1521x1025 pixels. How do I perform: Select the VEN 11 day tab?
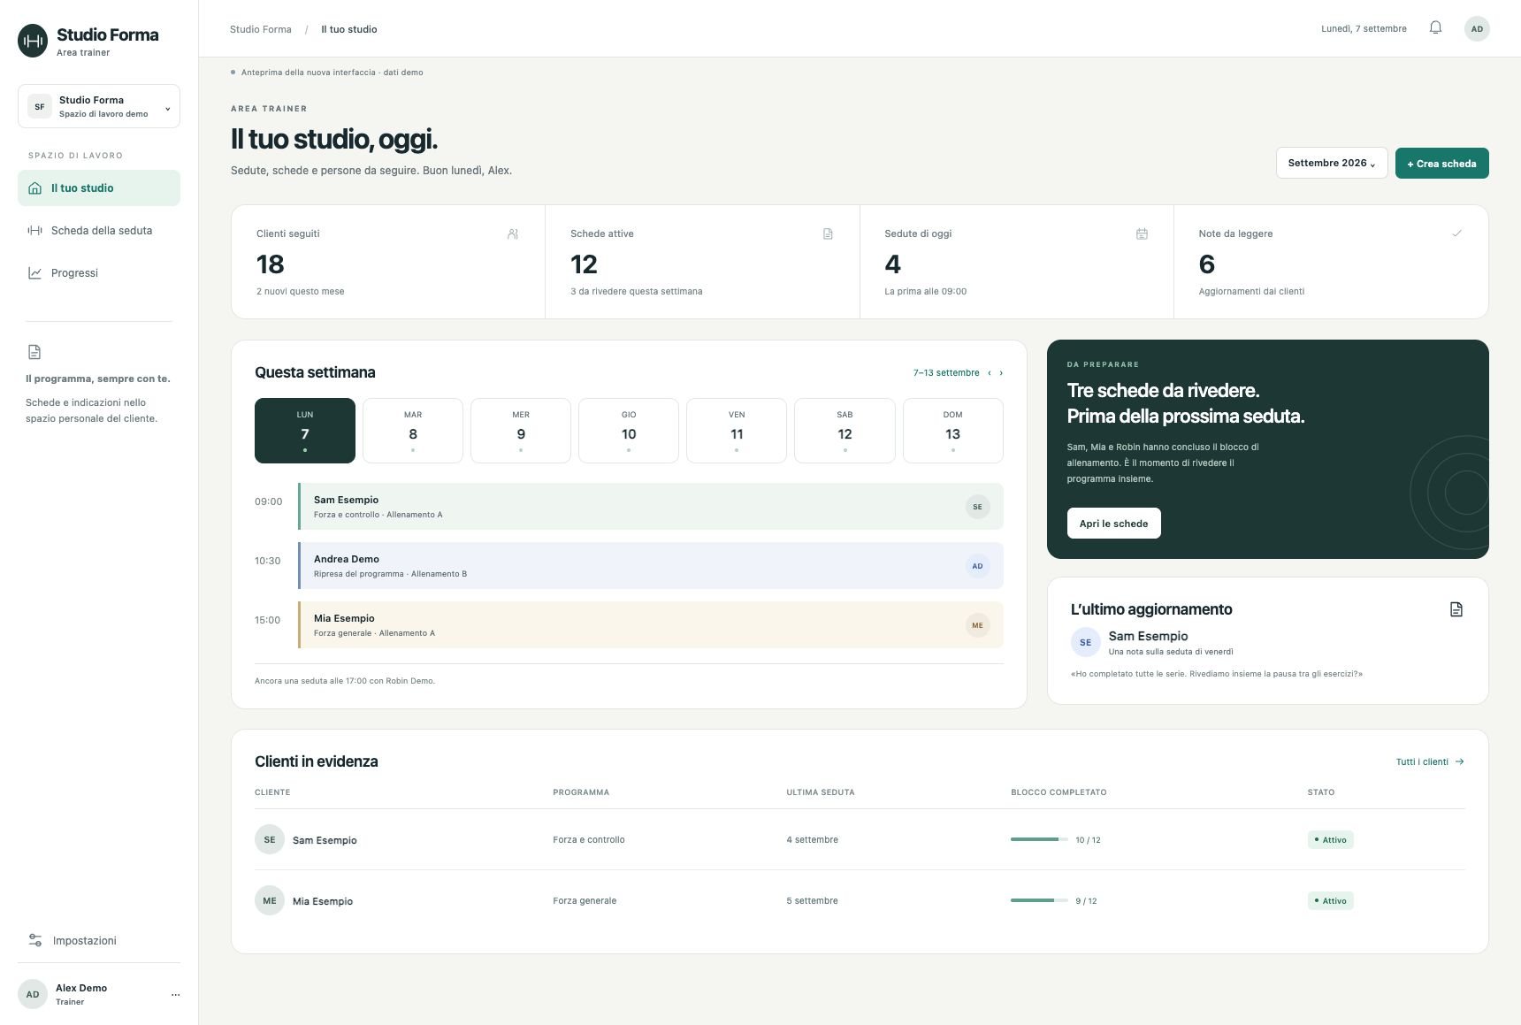click(x=737, y=431)
